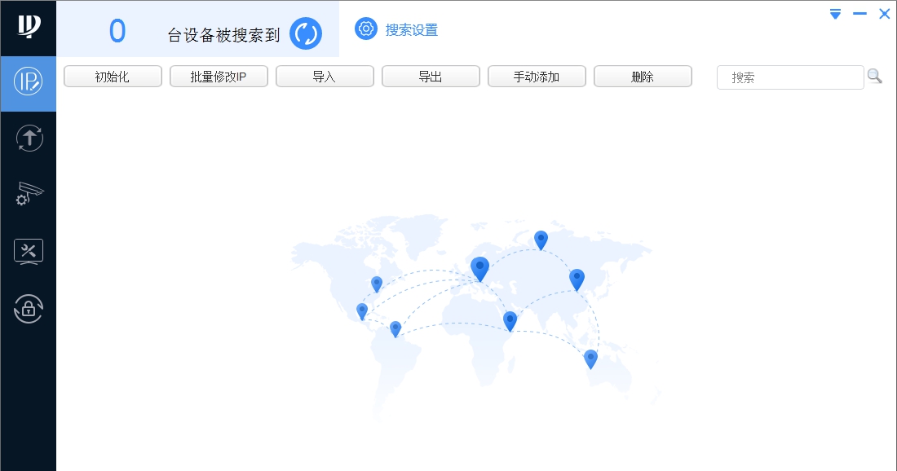Click the 导入 import button
Viewport: 897px width, 471px height.
[x=325, y=76]
